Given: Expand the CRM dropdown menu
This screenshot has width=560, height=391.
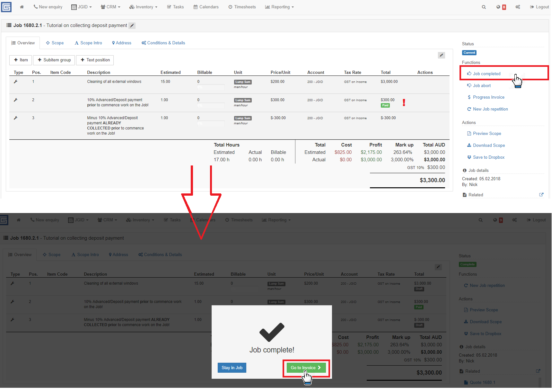Looking at the screenshot, I should [x=110, y=7].
